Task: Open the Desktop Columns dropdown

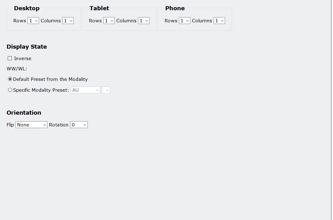Action: (68, 21)
